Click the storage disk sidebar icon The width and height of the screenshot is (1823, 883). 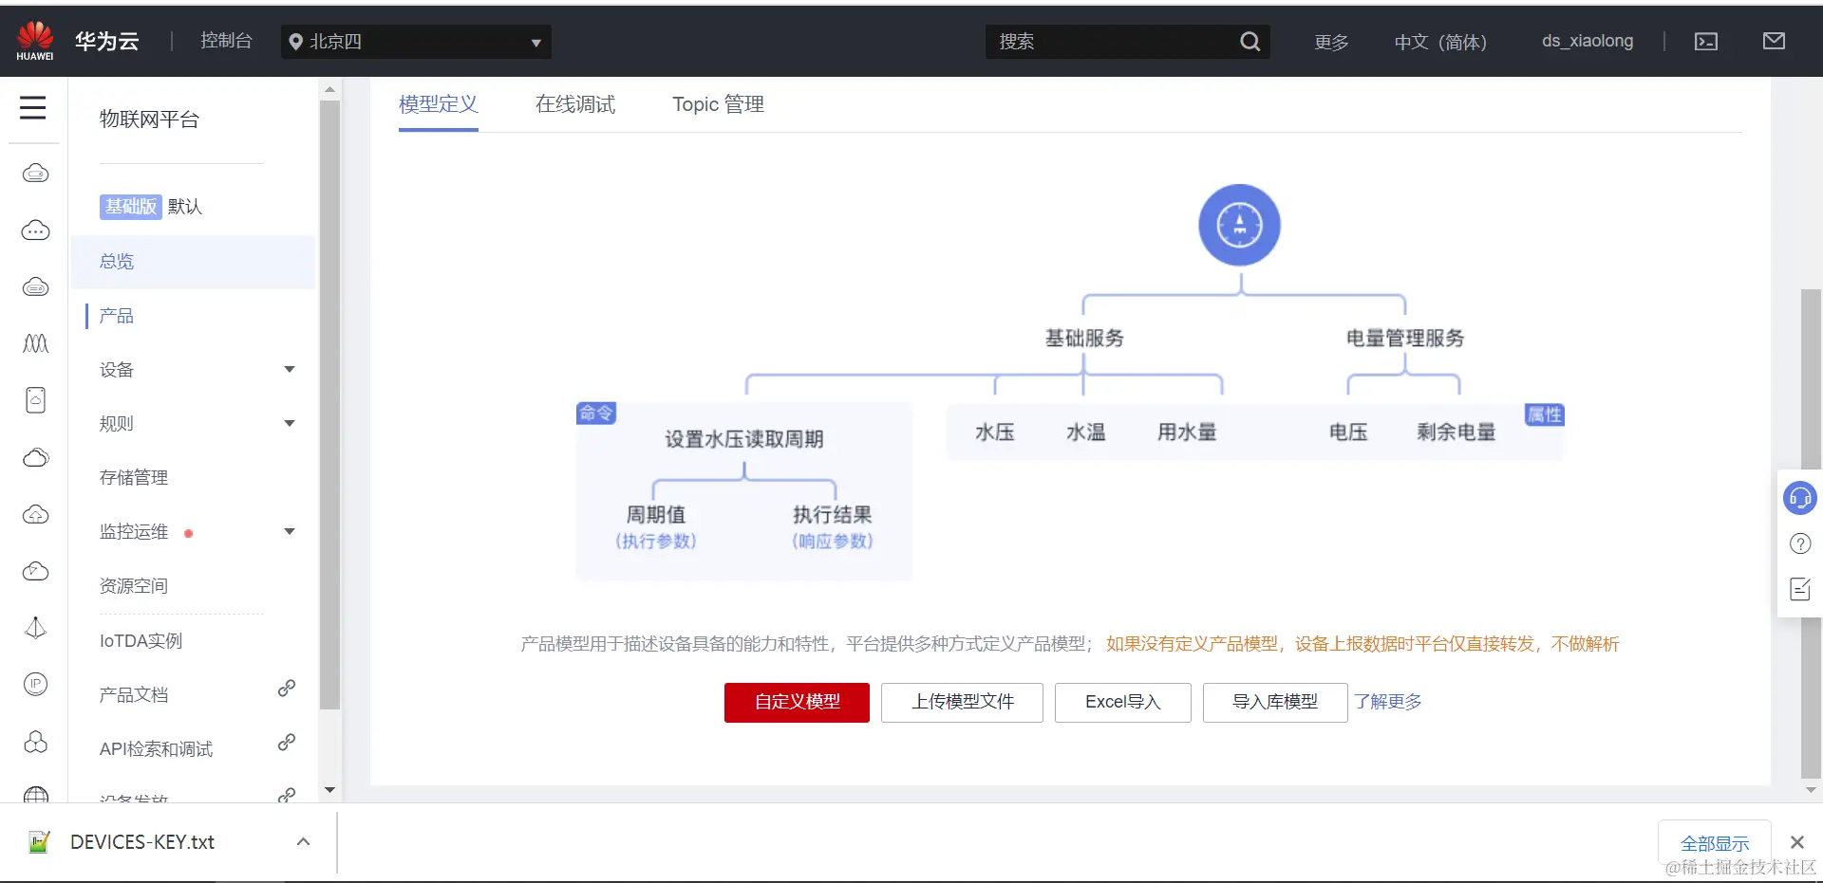(35, 400)
